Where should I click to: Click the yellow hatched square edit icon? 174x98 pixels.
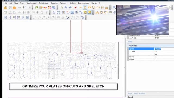coord(85,12)
